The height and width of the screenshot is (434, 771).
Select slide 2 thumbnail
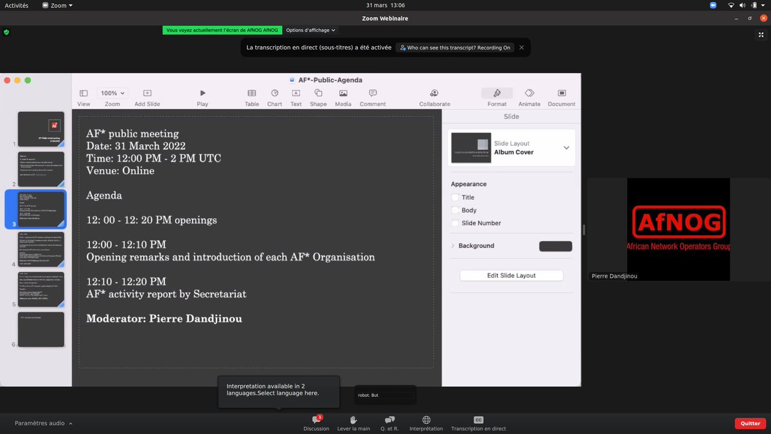(41, 169)
